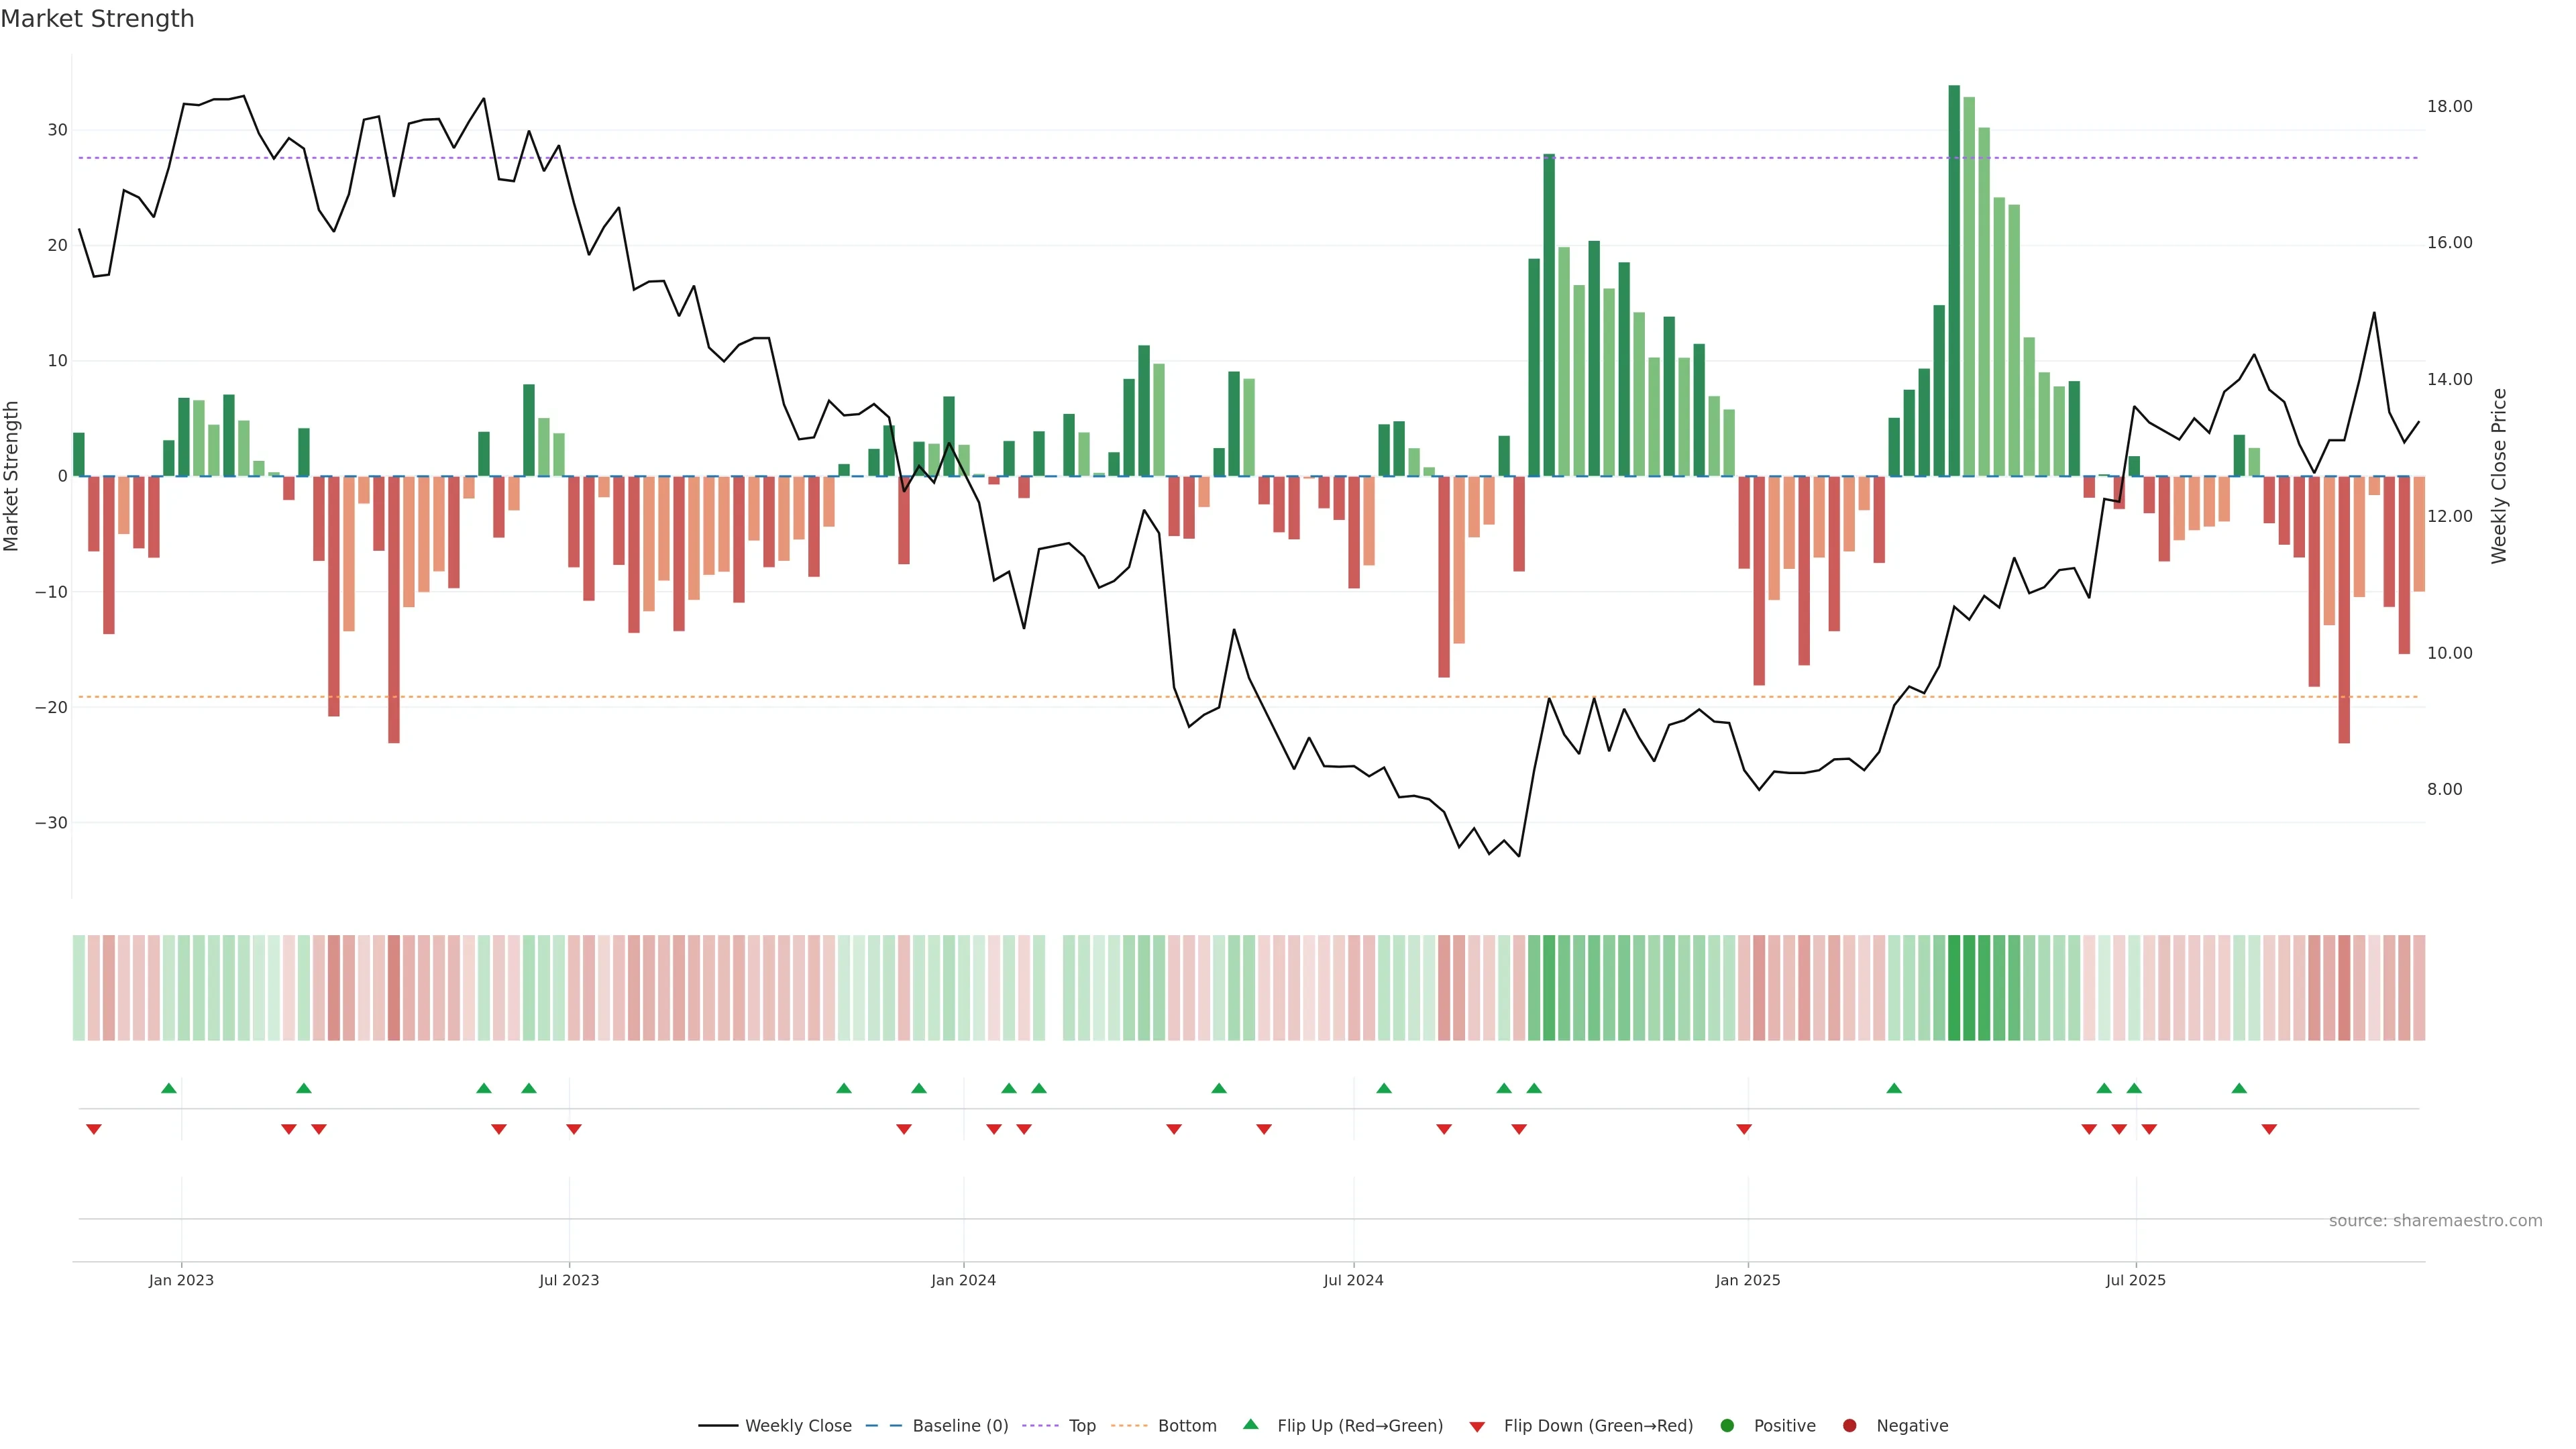Click the first flip-down red triangle marker

point(94,1129)
